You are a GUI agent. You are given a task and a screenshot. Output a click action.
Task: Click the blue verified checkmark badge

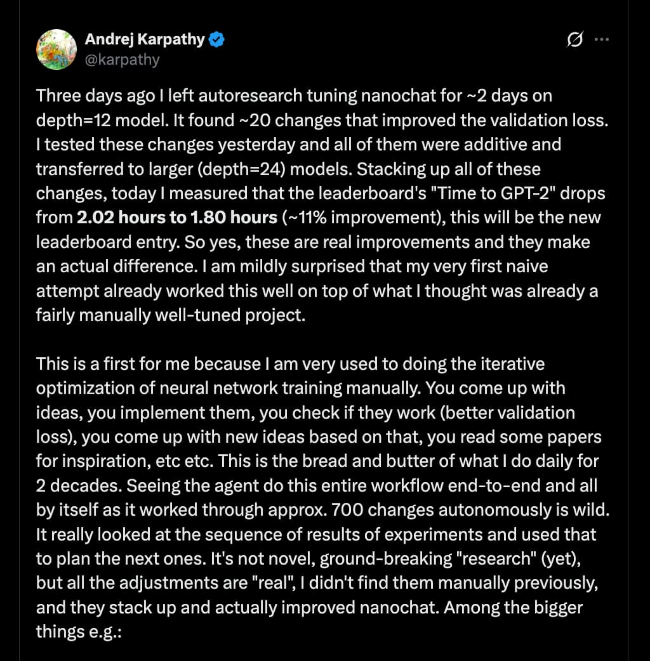coord(217,40)
